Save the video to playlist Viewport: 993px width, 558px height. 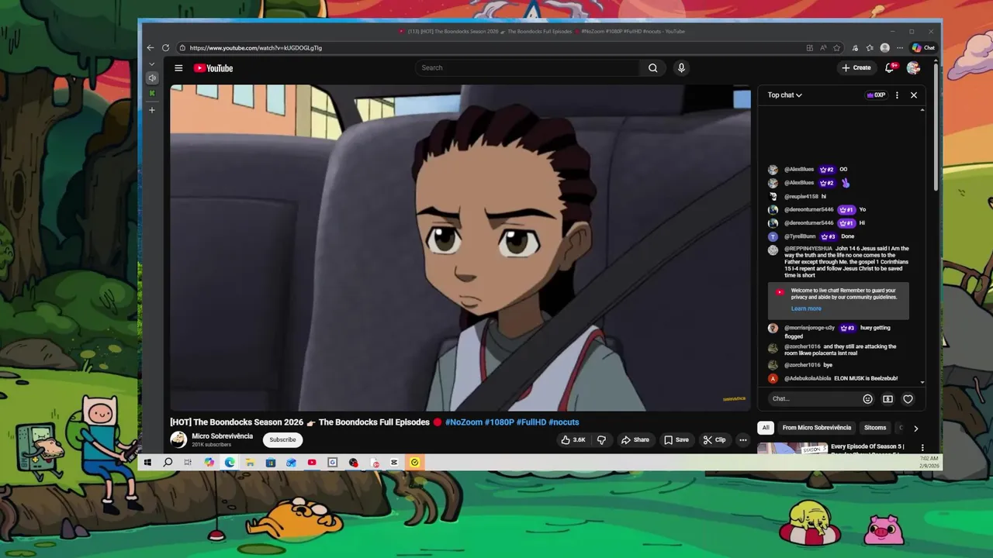click(676, 440)
